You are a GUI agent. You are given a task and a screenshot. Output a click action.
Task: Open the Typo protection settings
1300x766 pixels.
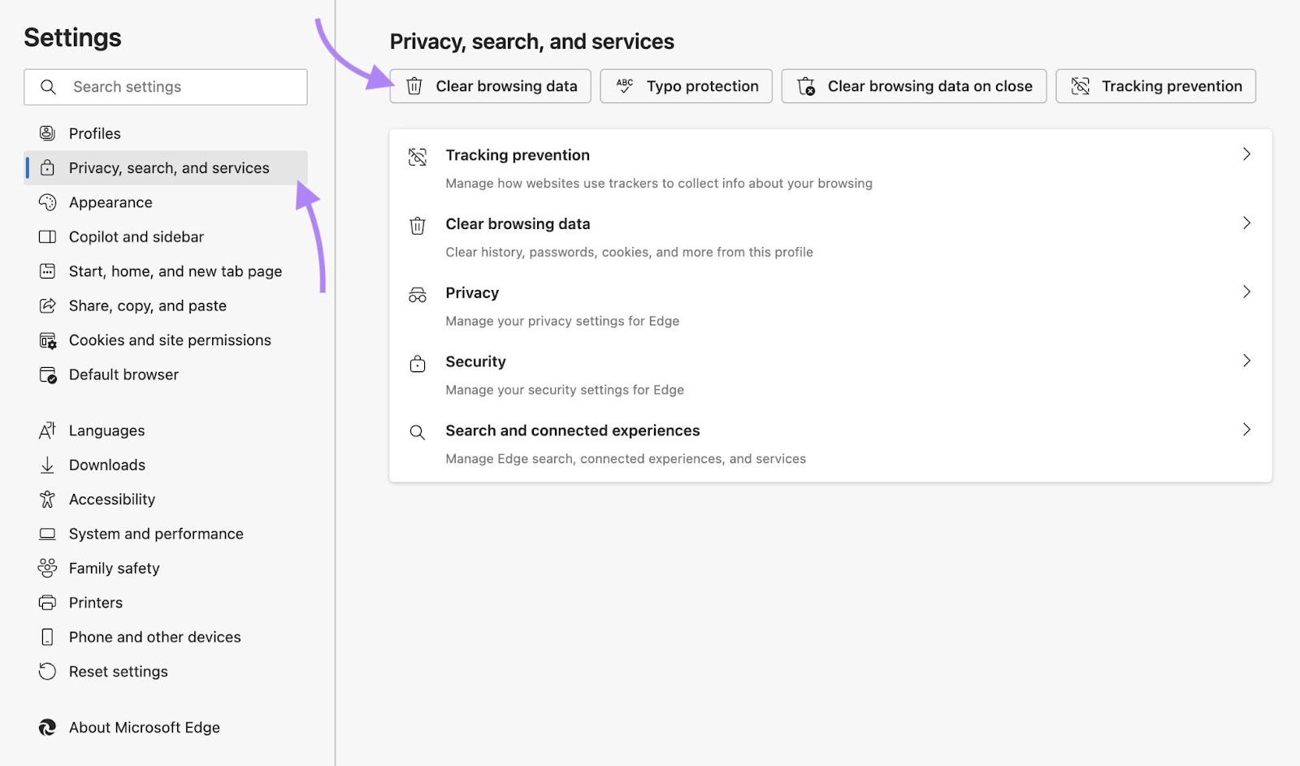686,85
